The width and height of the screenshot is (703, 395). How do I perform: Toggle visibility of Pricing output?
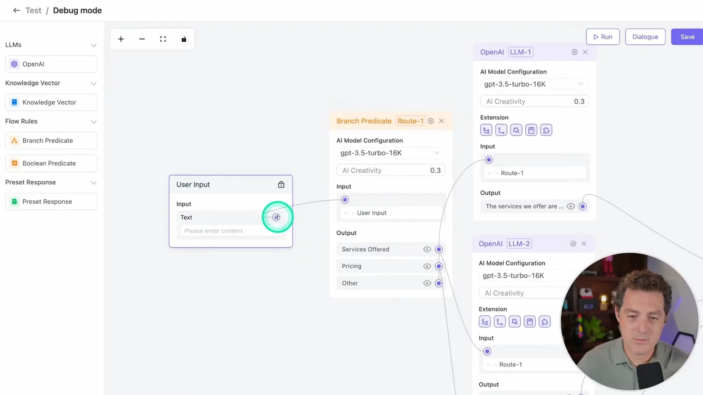[427, 266]
